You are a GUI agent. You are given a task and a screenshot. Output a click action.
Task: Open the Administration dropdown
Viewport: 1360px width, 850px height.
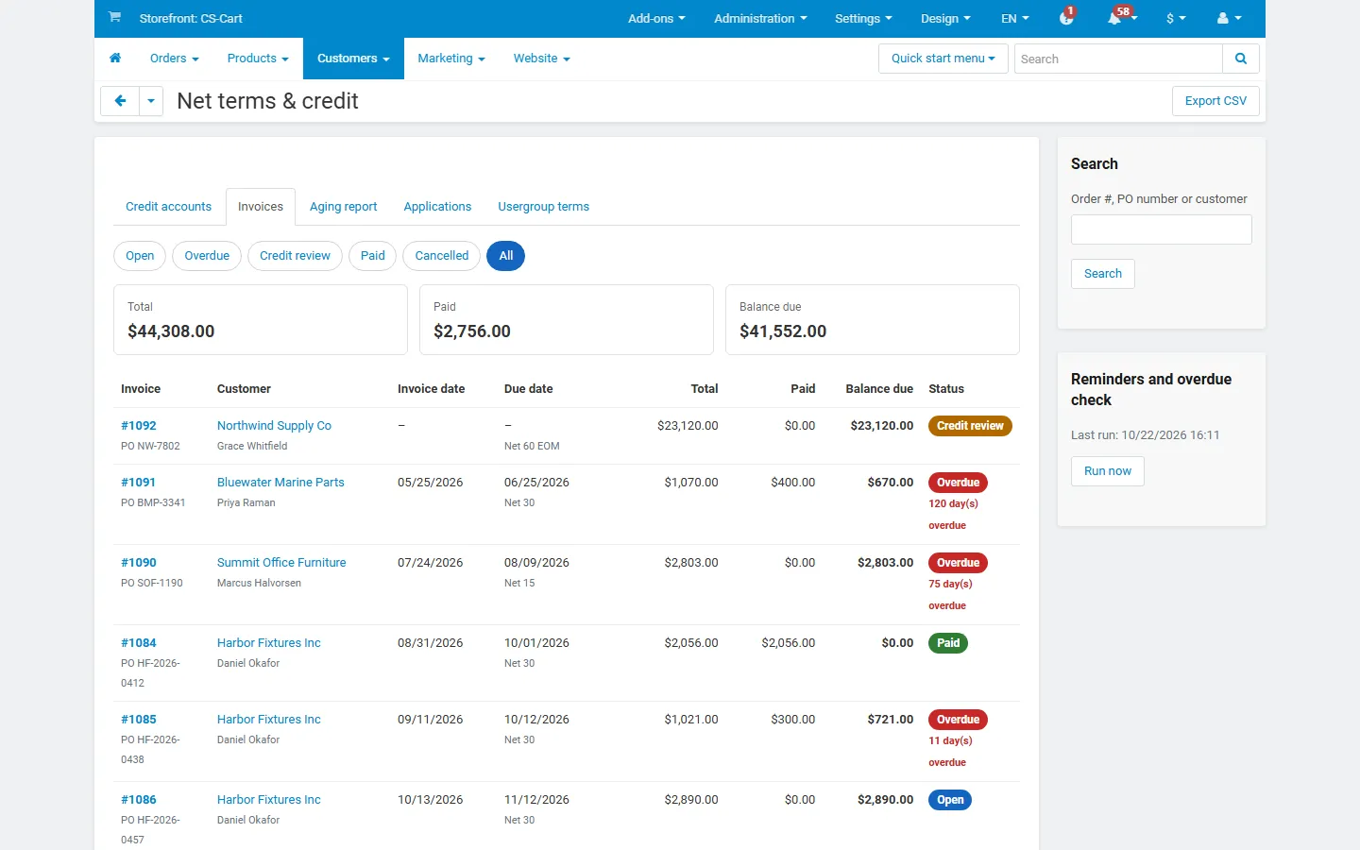pos(760,18)
